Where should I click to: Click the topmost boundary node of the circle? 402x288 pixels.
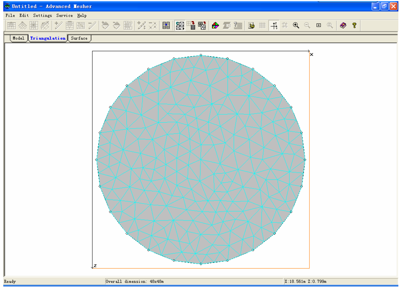click(201, 55)
